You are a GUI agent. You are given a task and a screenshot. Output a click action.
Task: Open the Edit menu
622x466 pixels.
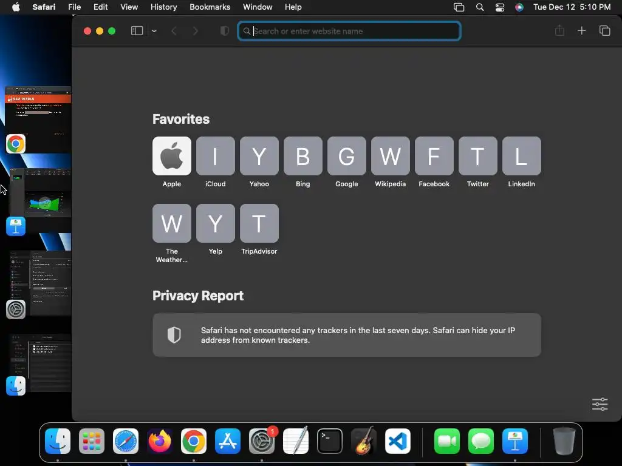click(x=100, y=7)
